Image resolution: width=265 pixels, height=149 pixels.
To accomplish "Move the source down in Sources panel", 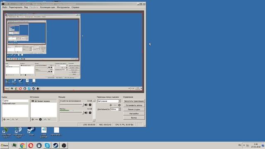I will pos(49,120).
